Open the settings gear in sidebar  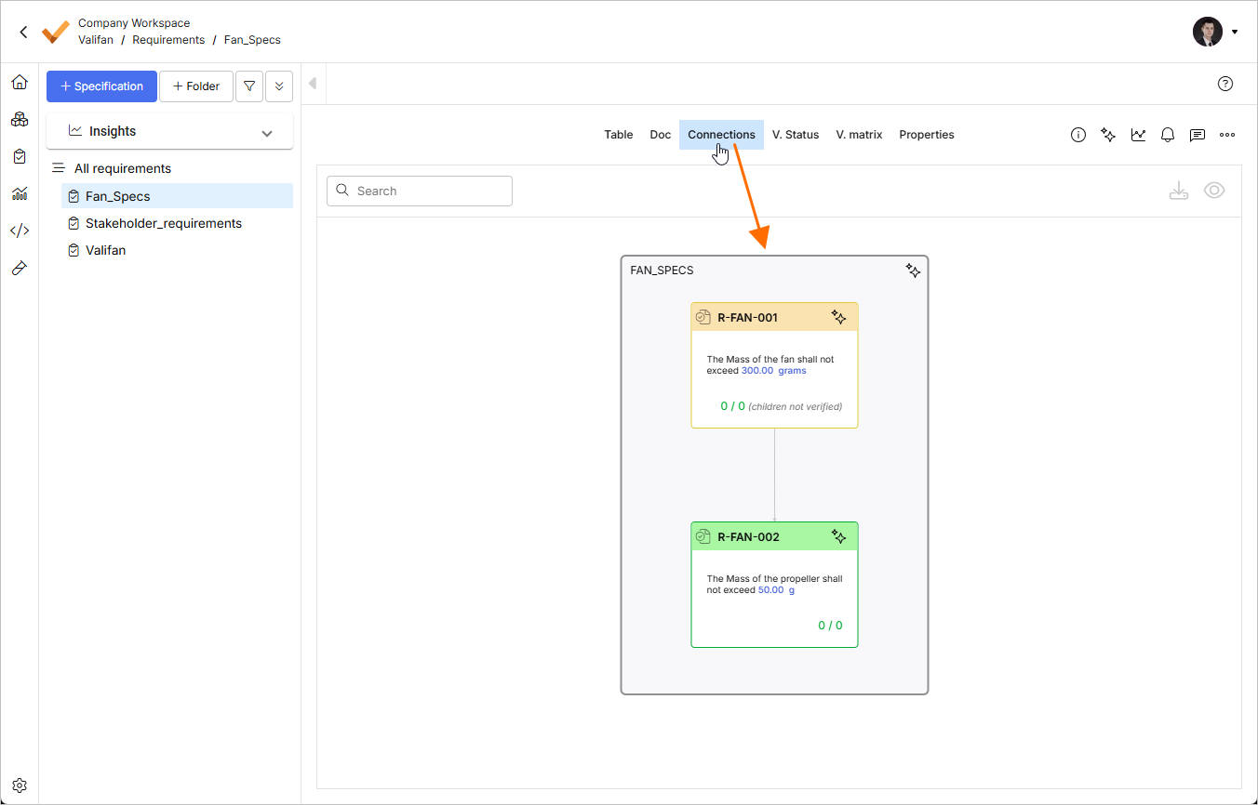click(x=20, y=785)
